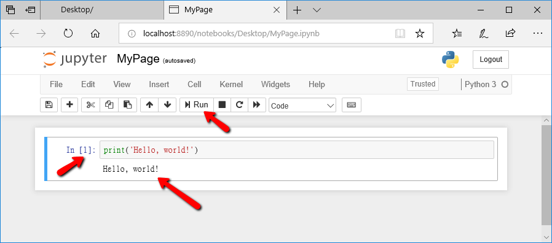Screen dimensions: 552x243
Task: Restart kernel and run all fast-forward icon
Action: pyautogui.click(x=257, y=105)
